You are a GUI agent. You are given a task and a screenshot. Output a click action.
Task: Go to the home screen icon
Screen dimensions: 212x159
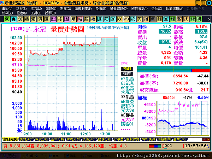tap(13, 19)
